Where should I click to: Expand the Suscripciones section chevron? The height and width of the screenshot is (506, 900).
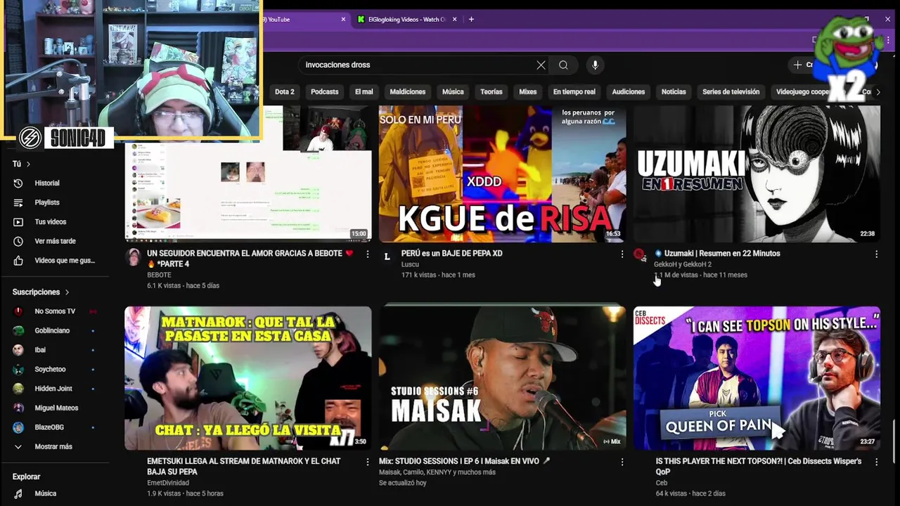point(67,292)
